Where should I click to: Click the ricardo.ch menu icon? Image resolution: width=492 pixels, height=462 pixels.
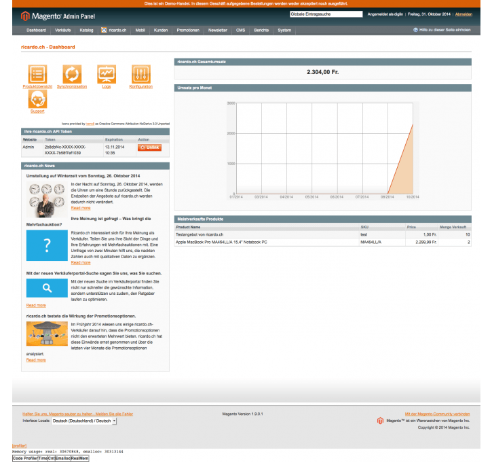(104, 30)
